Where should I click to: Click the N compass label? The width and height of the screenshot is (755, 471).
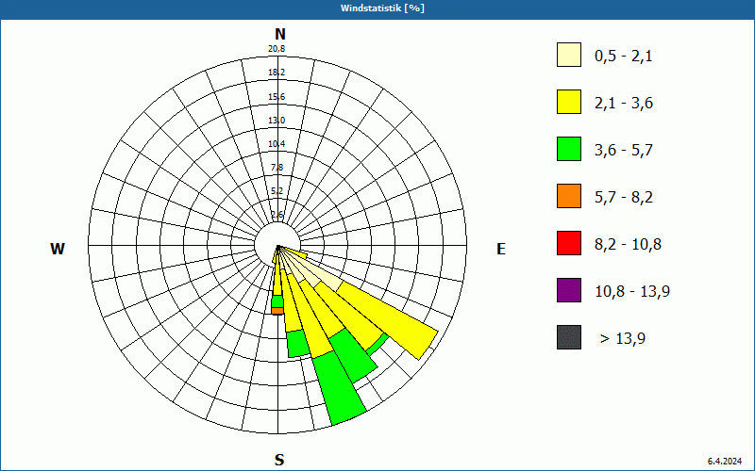pyautogui.click(x=280, y=34)
